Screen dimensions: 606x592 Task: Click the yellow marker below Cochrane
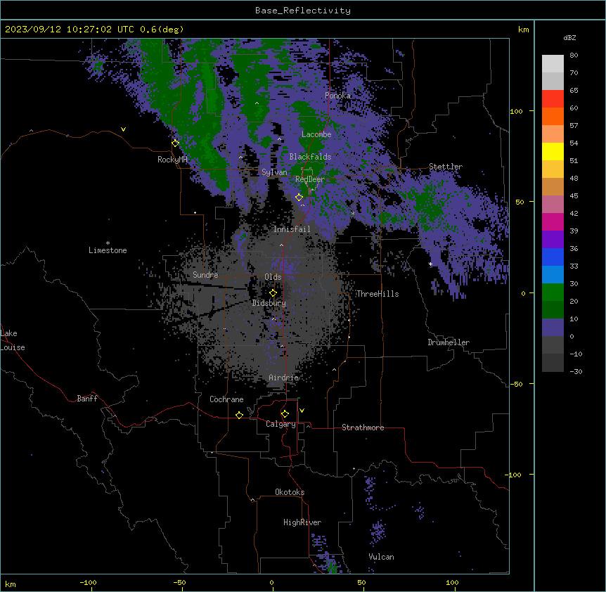point(239,415)
